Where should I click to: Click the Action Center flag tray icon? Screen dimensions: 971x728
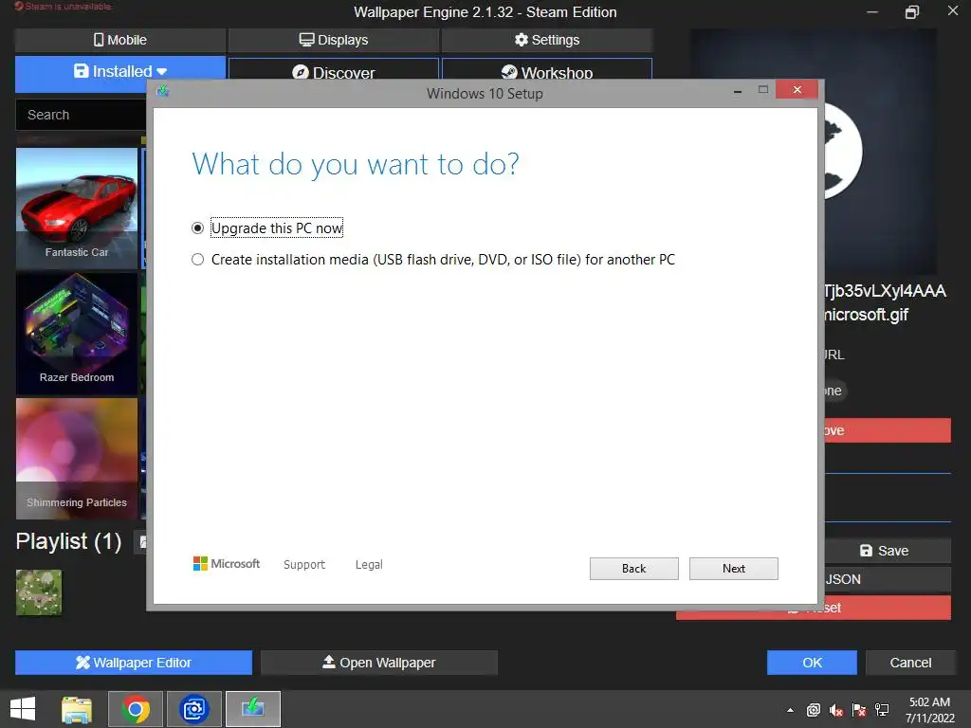859,710
